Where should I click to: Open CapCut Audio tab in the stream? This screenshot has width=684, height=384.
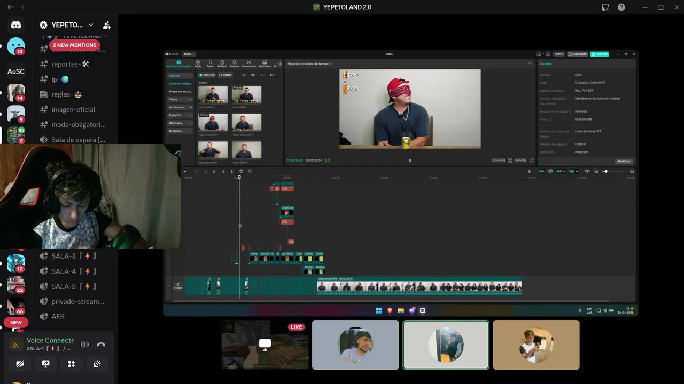[x=198, y=63]
